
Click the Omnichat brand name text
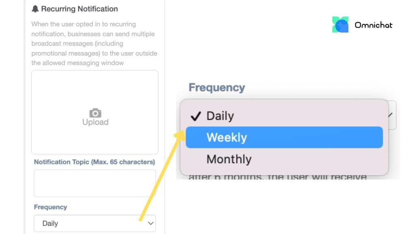373,25
